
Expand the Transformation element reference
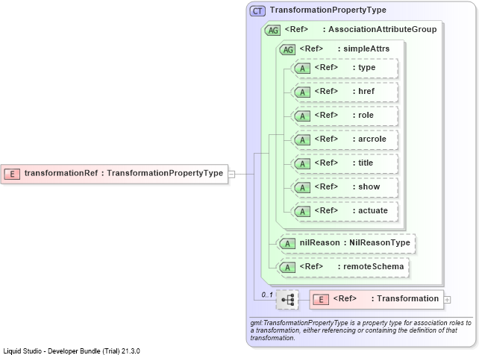tap(447, 300)
